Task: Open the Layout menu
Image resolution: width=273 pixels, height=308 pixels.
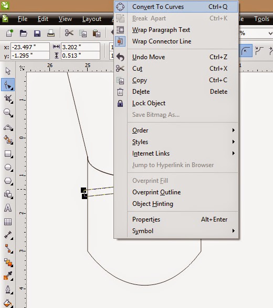Action: point(92,19)
